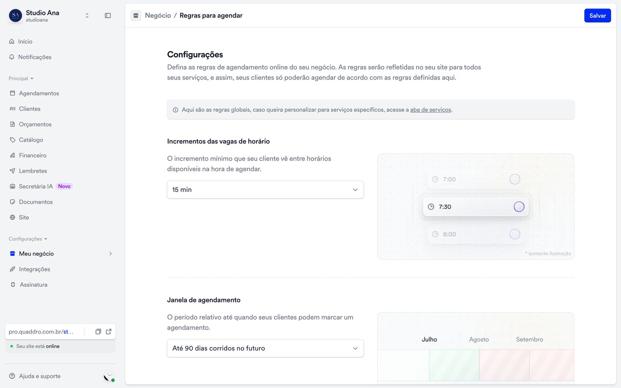621x388 pixels.
Task: Collapse the Configurações sidebar section
Action: tap(28, 239)
